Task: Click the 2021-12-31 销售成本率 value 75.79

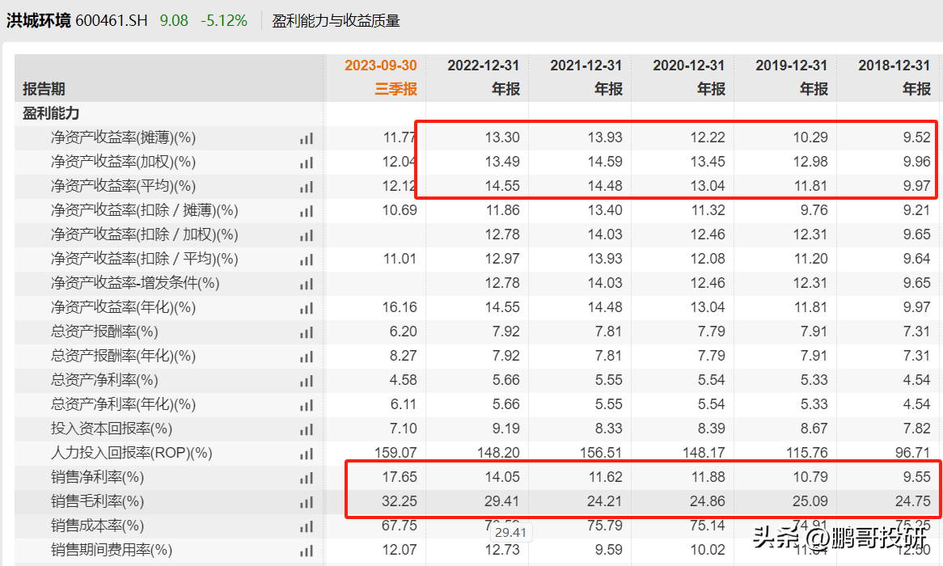Action: tap(605, 526)
